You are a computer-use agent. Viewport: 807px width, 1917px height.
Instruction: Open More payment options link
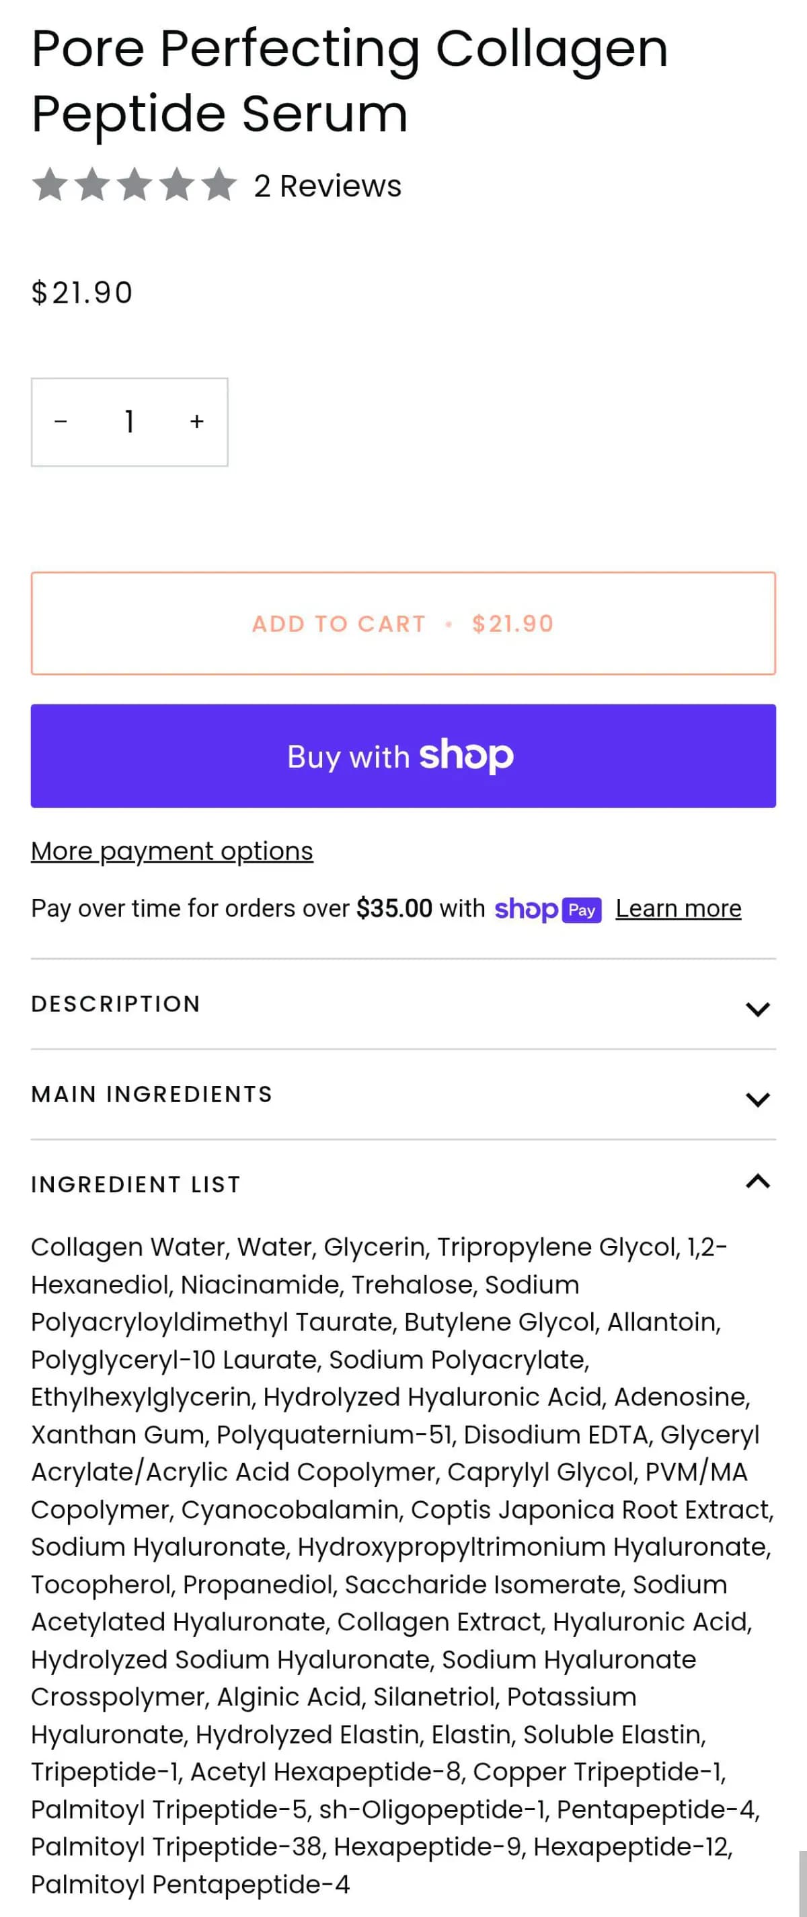(171, 851)
